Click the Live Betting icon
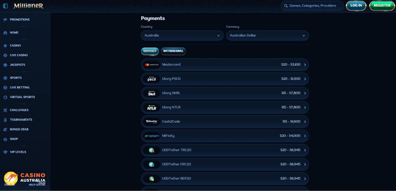 pyautogui.click(x=5, y=88)
